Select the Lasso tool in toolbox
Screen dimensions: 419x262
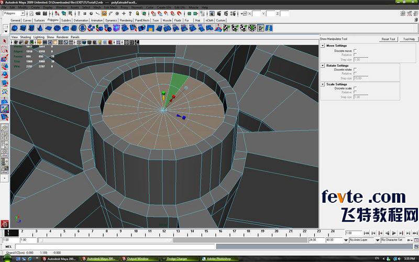coord(5,50)
